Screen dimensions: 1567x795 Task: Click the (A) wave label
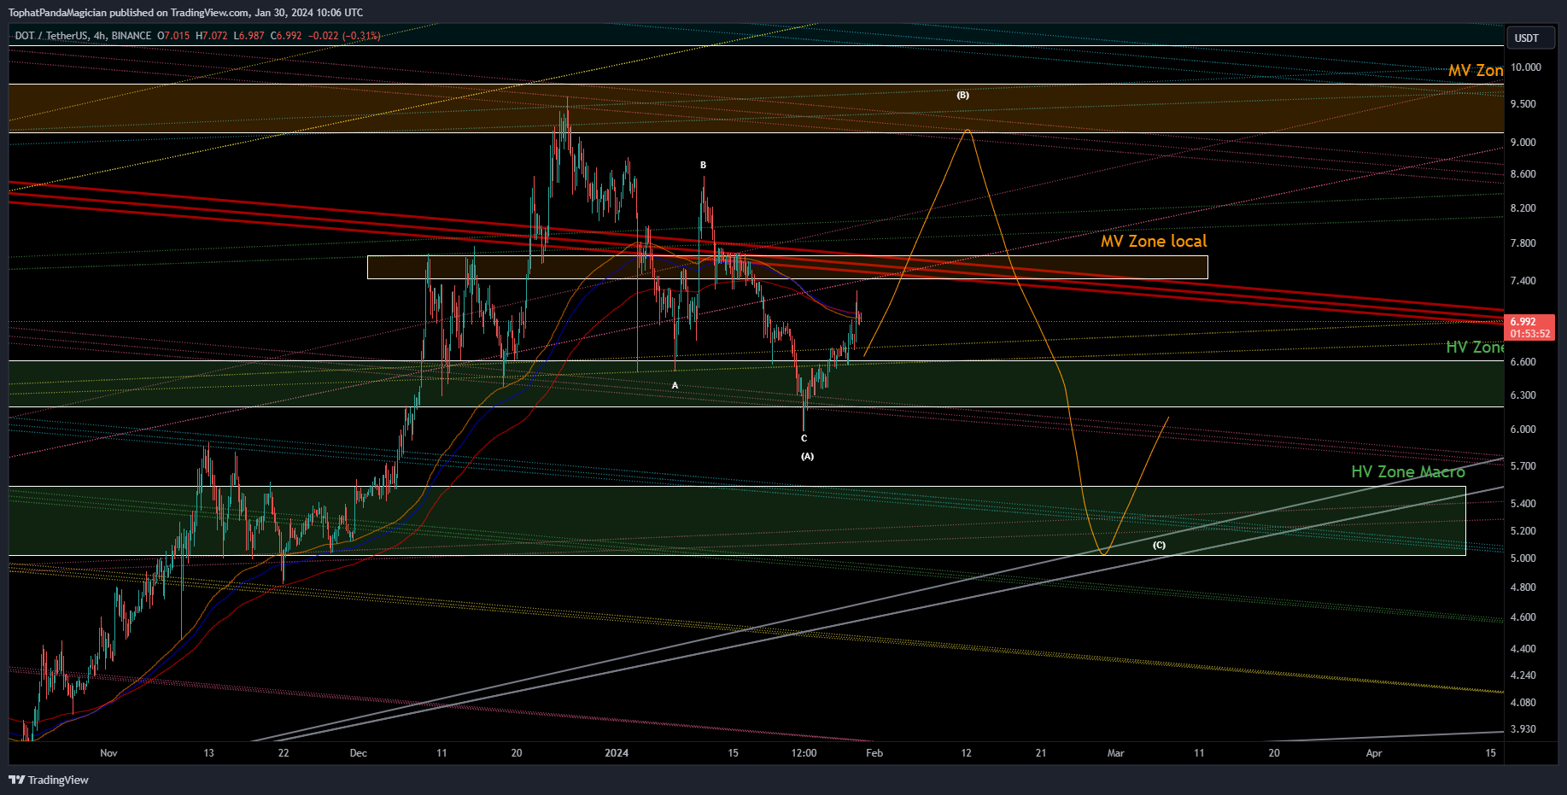coord(807,456)
